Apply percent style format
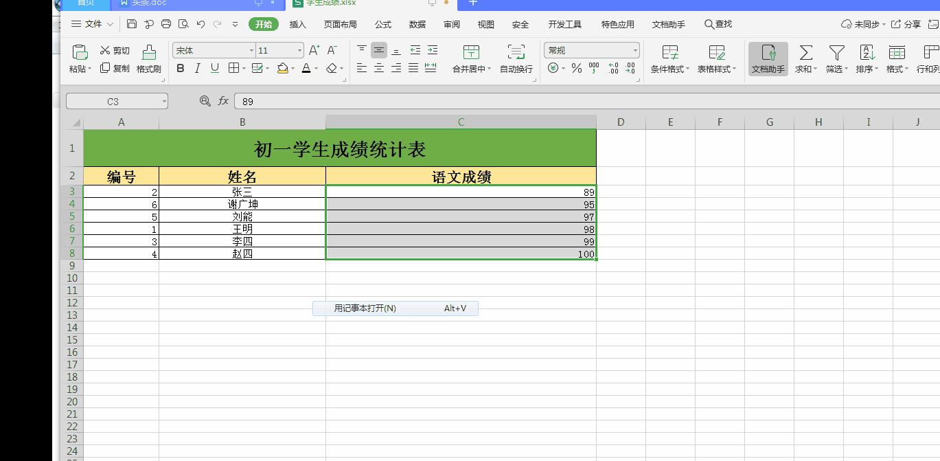 point(577,68)
